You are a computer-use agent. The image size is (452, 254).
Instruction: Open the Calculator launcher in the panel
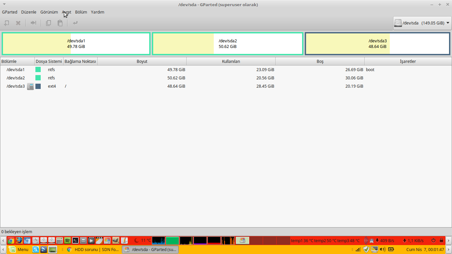[x=60, y=240]
